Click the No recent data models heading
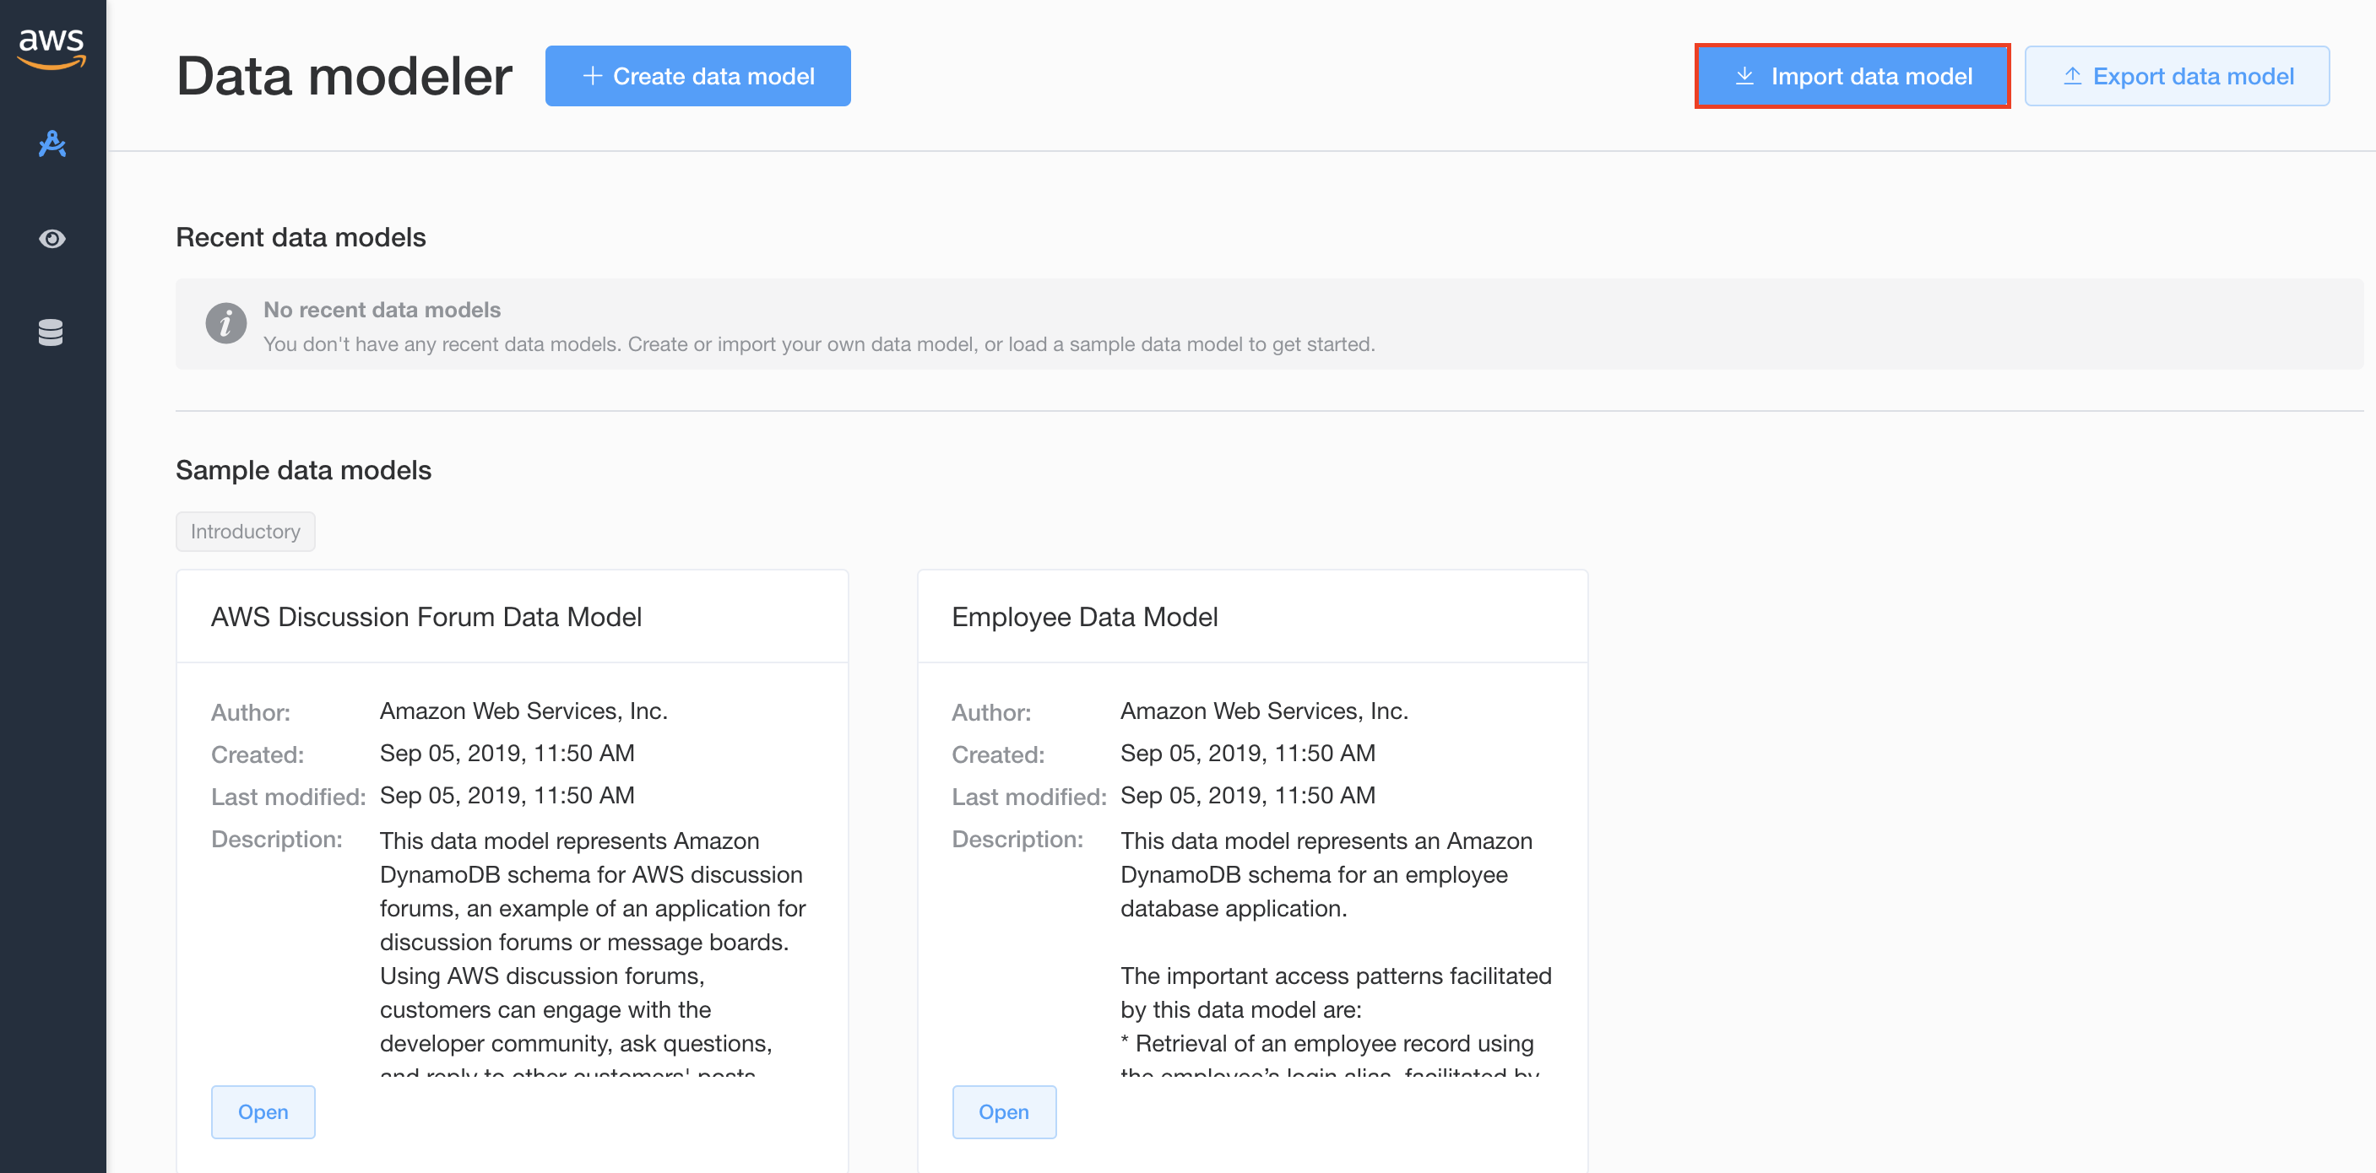2376x1173 pixels. point(382,310)
